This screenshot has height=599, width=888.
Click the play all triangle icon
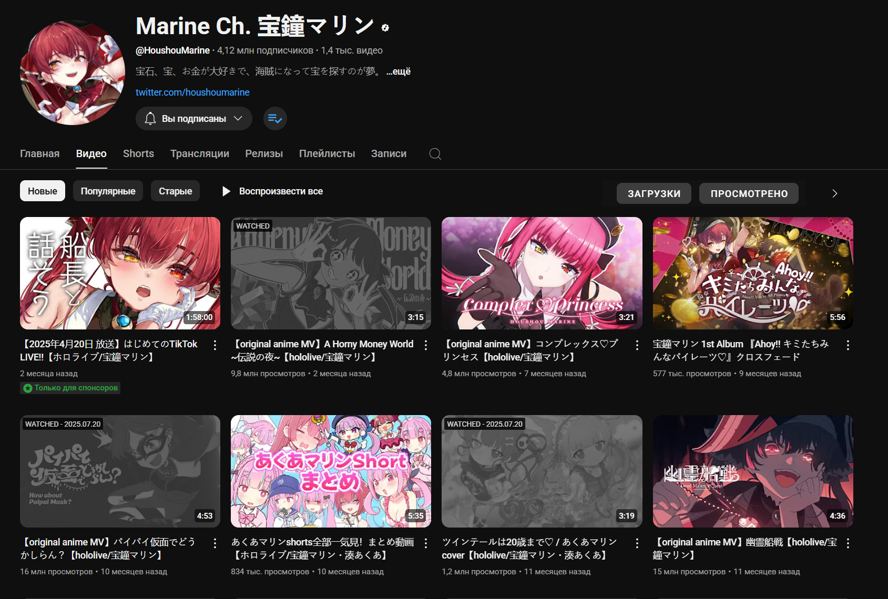point(226,191)
